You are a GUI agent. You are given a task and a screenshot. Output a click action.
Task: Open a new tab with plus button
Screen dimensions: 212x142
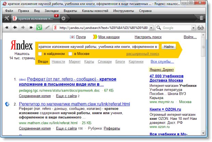pos(63,18)
